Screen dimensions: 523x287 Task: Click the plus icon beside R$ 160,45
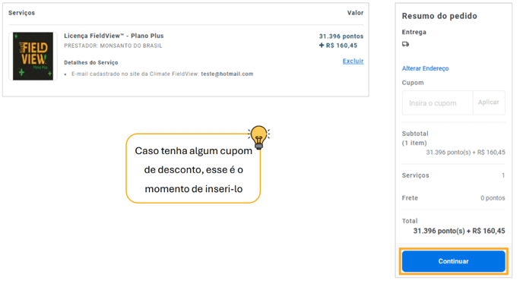[x=322, y=46]
